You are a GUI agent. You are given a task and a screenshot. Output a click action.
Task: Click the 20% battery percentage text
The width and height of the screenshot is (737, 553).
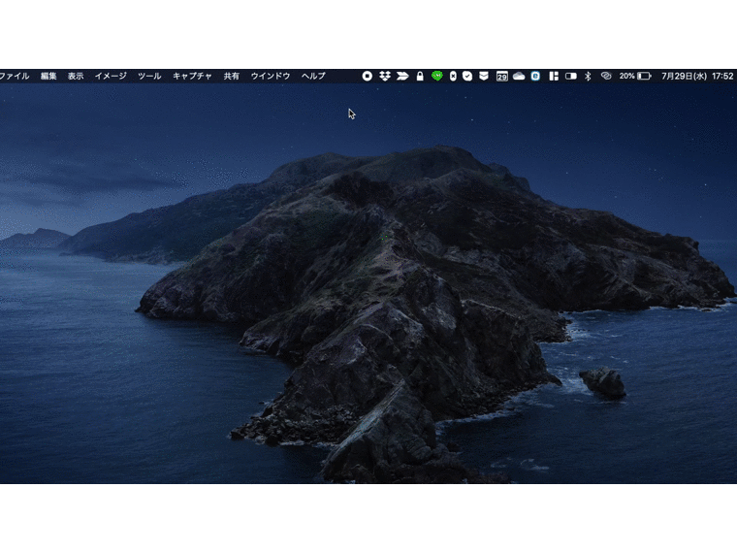627,76
